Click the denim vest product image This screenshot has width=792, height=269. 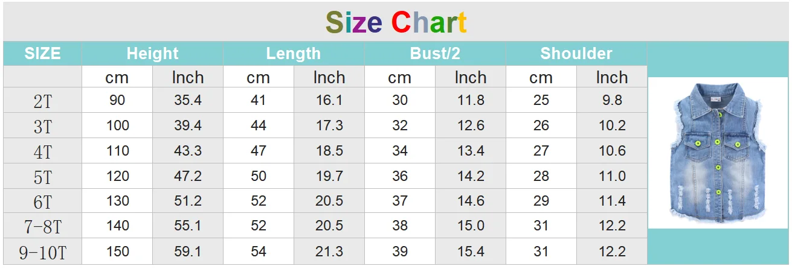click(x=718, y=153)
